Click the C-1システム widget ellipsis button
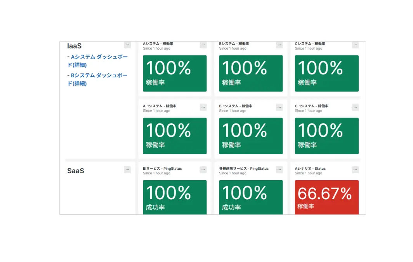The height and width of the screenshot is (262, 413). coord(355,107)
